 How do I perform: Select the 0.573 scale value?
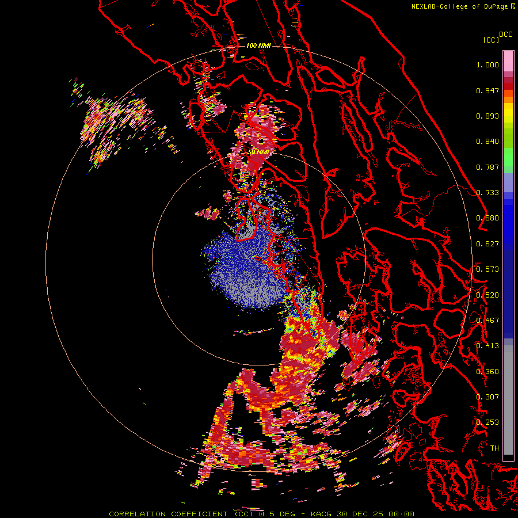487,269
